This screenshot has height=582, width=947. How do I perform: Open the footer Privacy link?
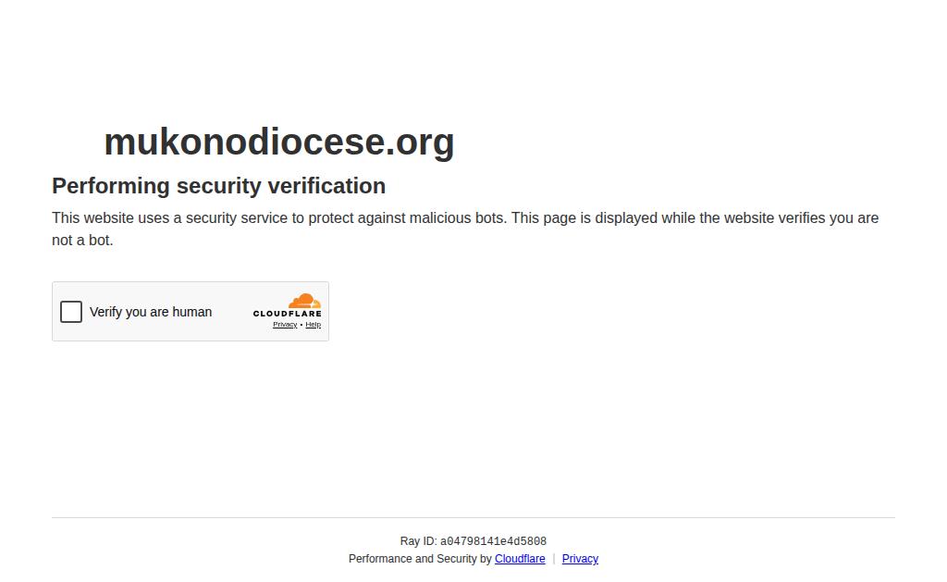[x=580, y=559]
